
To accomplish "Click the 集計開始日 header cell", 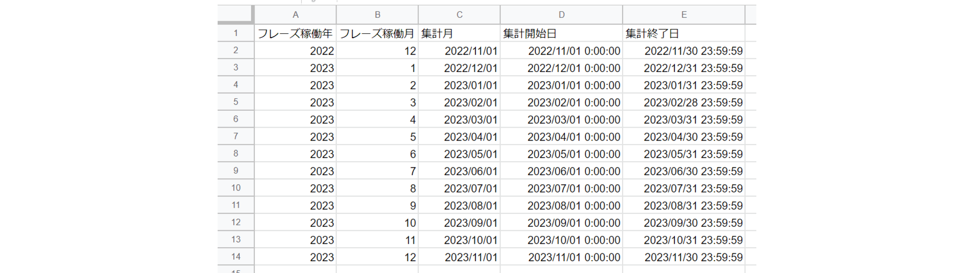I will (x=561, y=33).
